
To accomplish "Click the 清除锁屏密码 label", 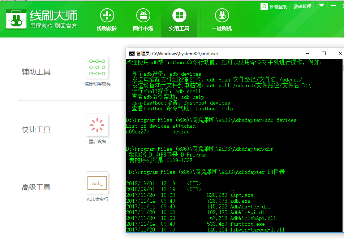I will 98,84.
